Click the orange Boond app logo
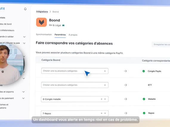 pos(41,22)
